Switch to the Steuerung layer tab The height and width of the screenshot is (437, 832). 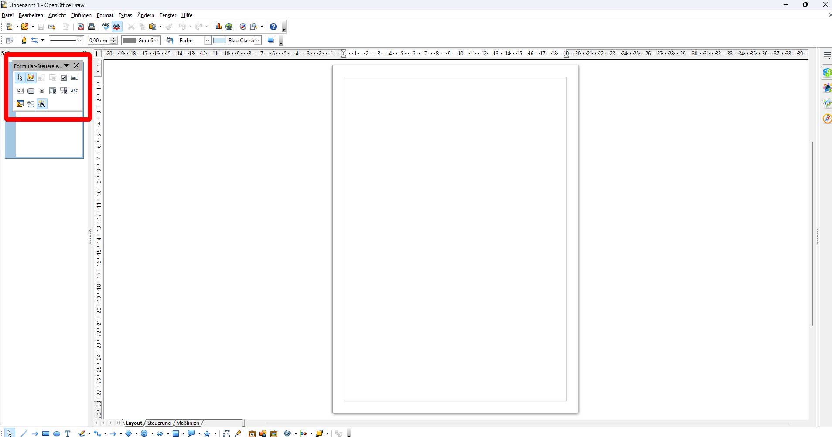click(x=159, y=423)
